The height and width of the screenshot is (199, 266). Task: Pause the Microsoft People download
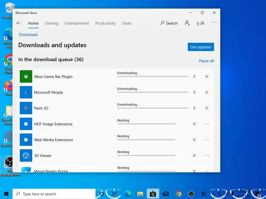tap(194, 92)
